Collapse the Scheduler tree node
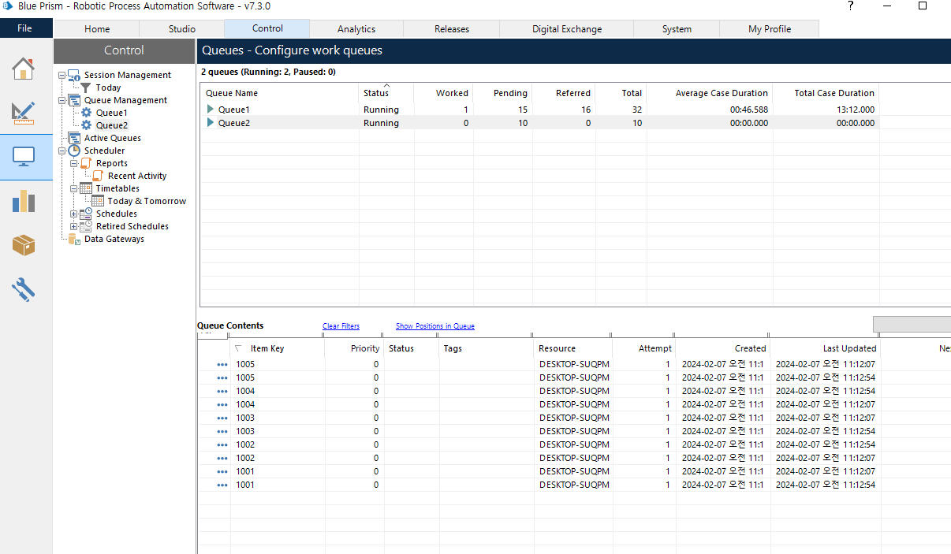Viewport: 951px width, 554px height. pyautogui.click(x=62, y=151)
